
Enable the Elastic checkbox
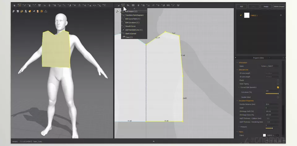(278, 80)
